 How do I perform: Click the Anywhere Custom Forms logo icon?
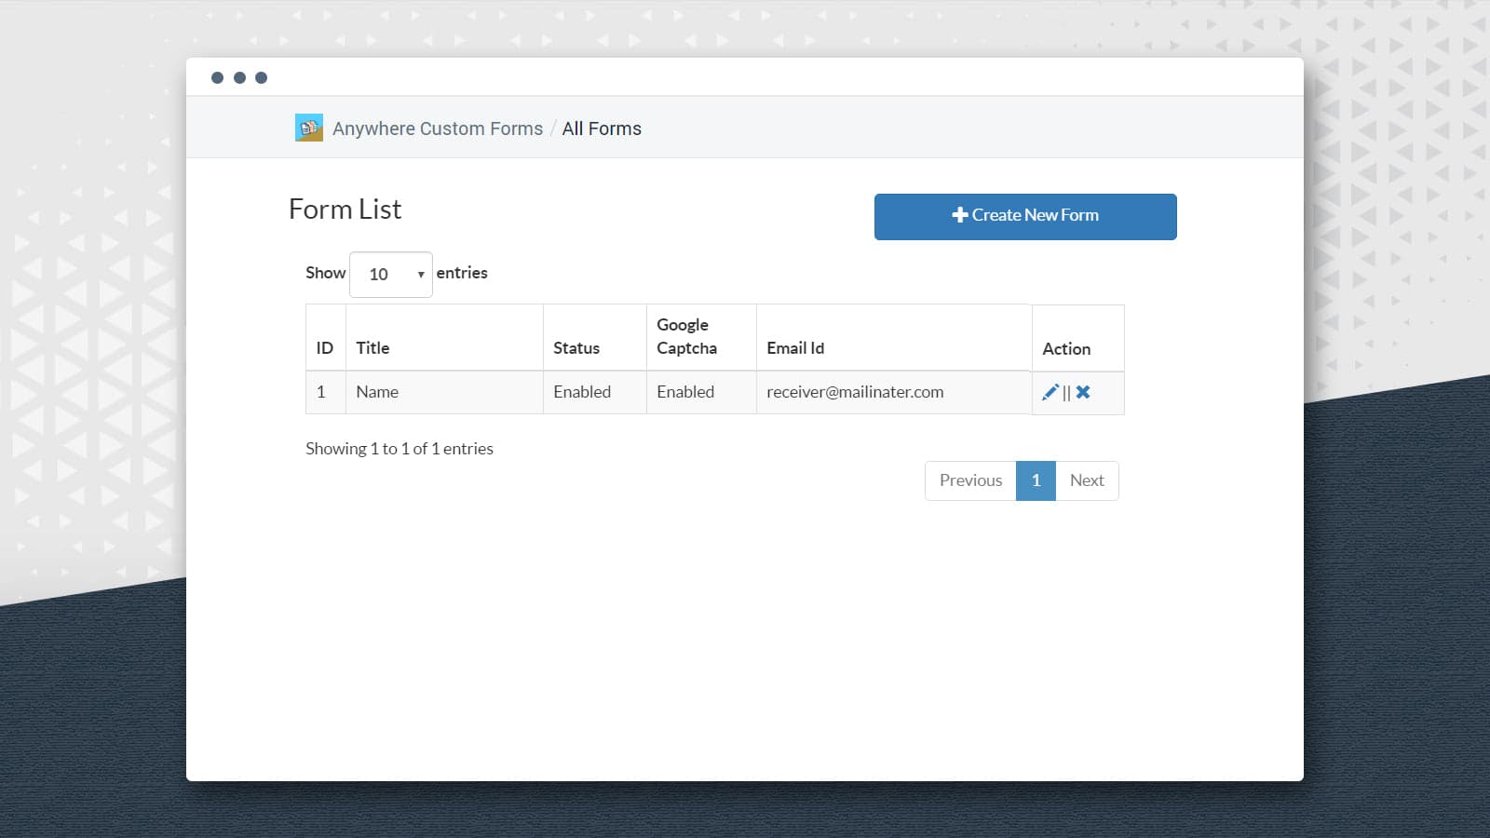coord(308,128)
